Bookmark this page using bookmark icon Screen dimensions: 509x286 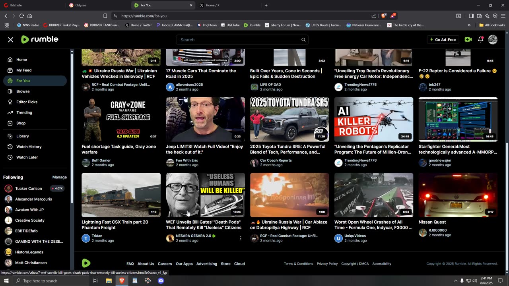(105, 16)
